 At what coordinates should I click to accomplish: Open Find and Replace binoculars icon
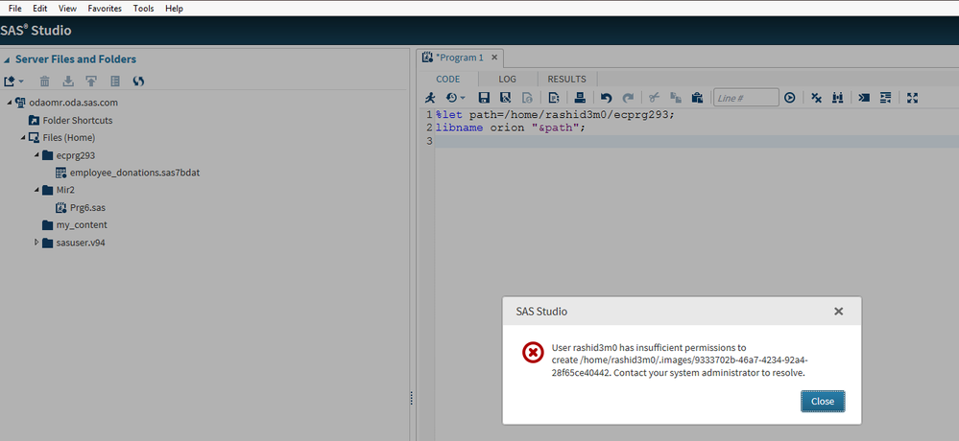[838, 97]
